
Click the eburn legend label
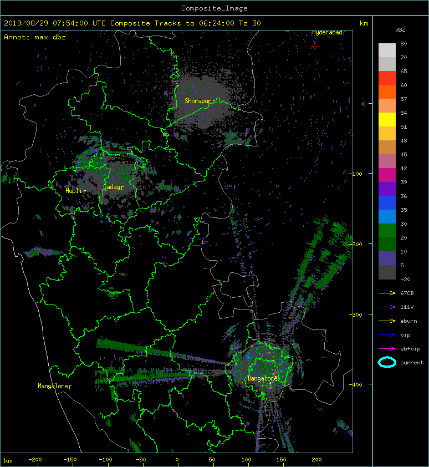coord(408,321)
